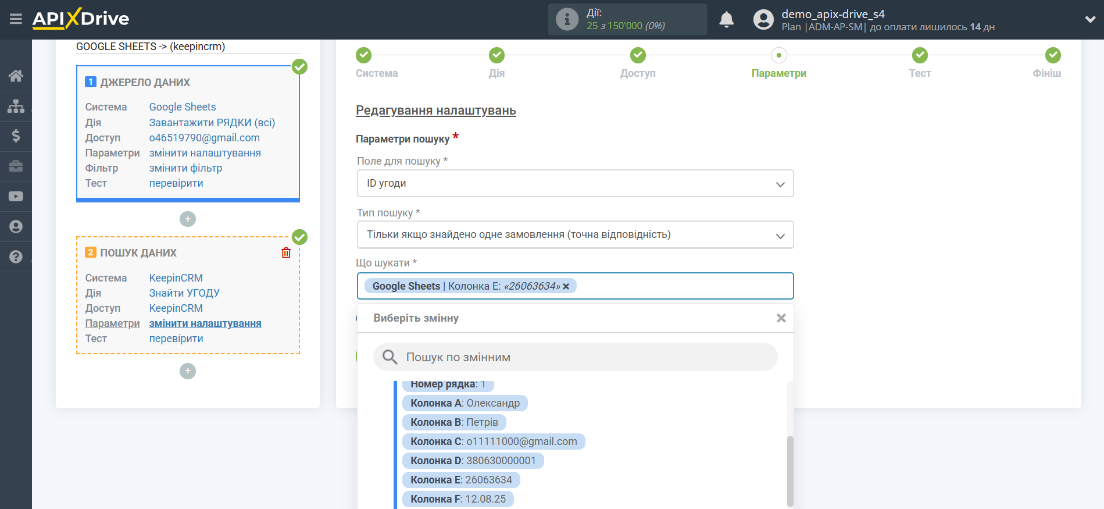This screenshot has height=509, width=1104.
Task: Open KeepinCRM system link
Action: 176,278
